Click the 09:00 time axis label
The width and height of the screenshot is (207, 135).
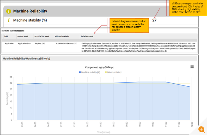point(113,124)
